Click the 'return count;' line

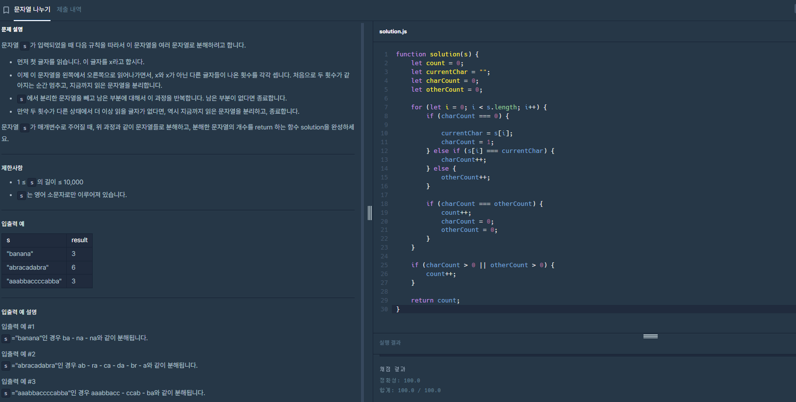(x=436, y=301)
